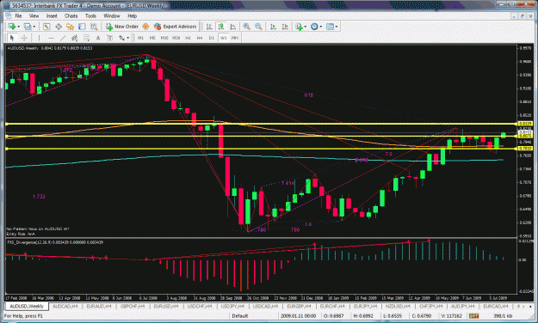The width and height of the screenshot is (538, 323).
Task: Open the Indicators list icon
Action: 299,27
